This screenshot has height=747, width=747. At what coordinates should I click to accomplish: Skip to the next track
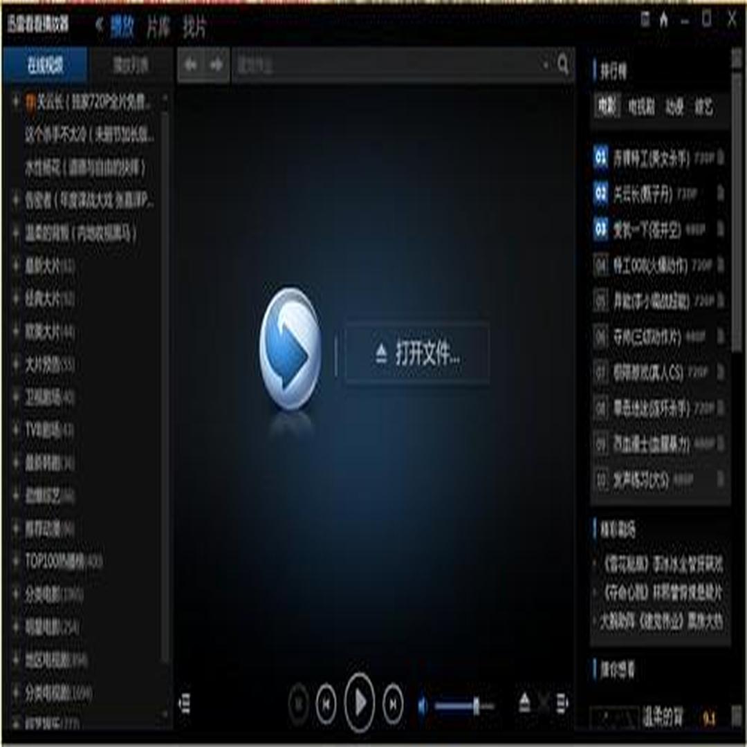393,703
